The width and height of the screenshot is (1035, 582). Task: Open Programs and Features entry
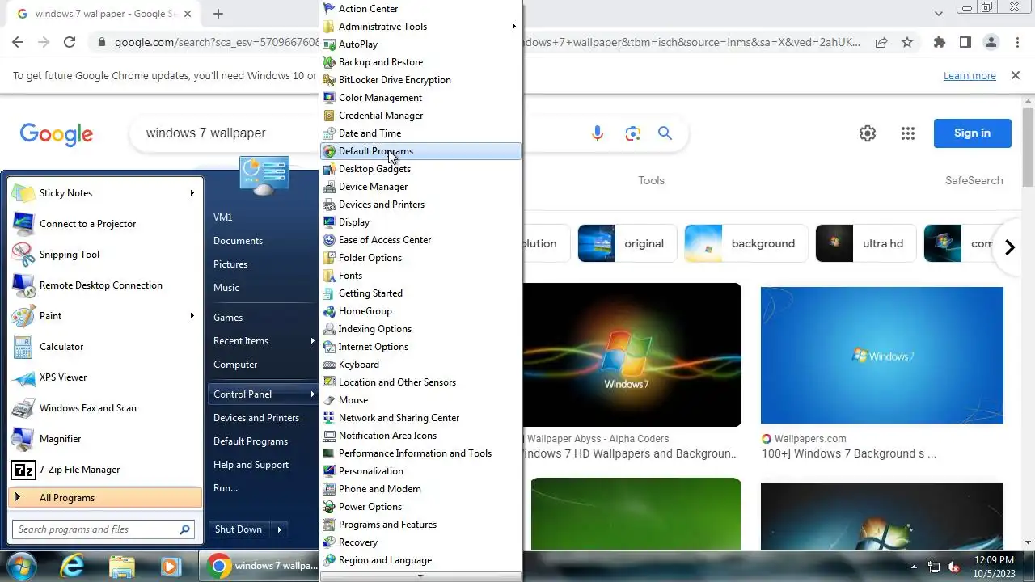click(420, 525)
